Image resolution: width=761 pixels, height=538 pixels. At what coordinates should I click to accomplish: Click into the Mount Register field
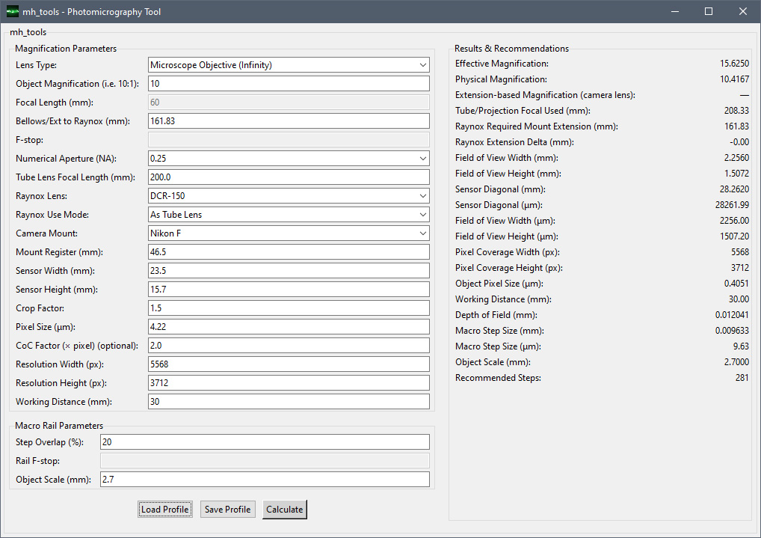point(289,252)
